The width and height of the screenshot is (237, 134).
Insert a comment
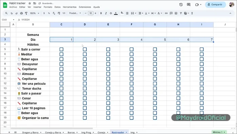(171, 13)
